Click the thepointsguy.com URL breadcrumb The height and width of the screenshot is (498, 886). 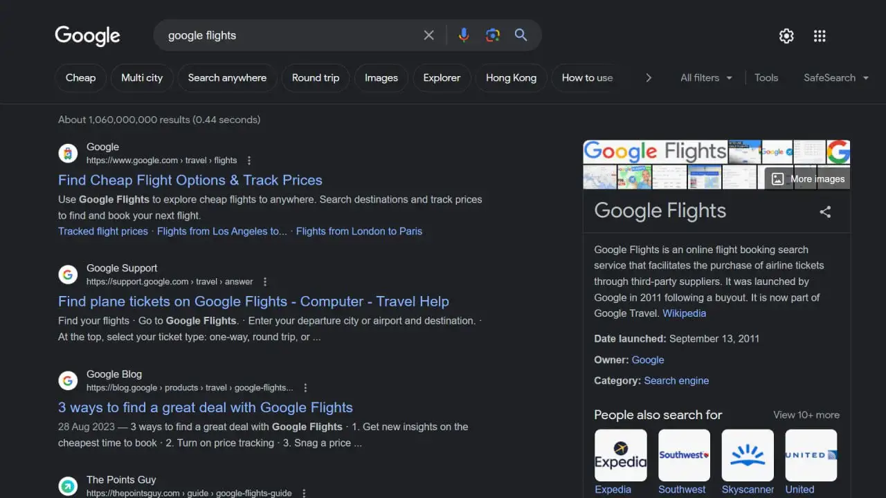pos(189,493)
